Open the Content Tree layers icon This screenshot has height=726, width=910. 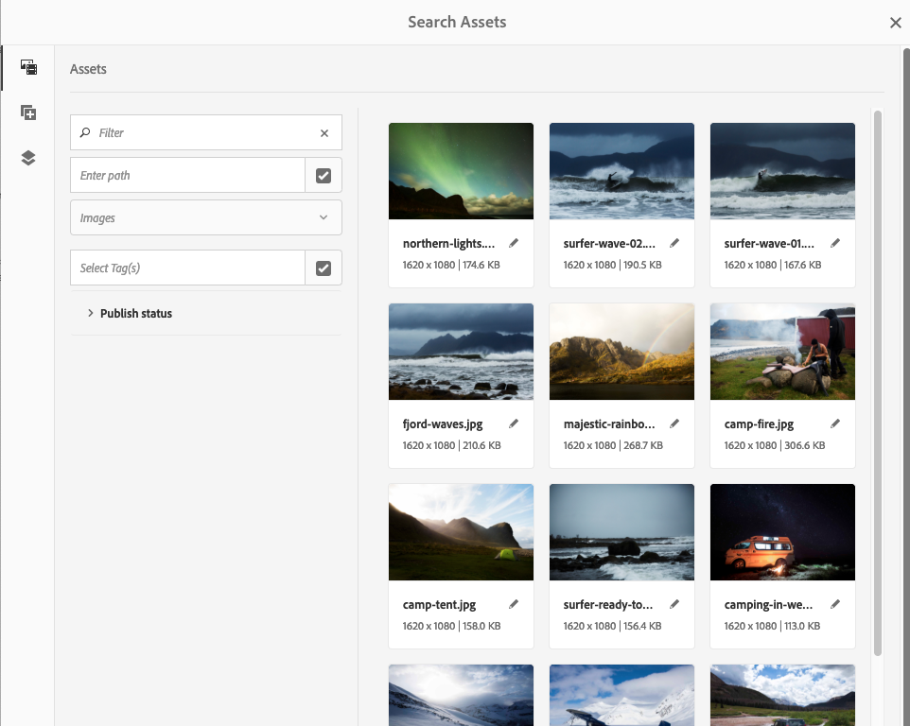[28, 158]
